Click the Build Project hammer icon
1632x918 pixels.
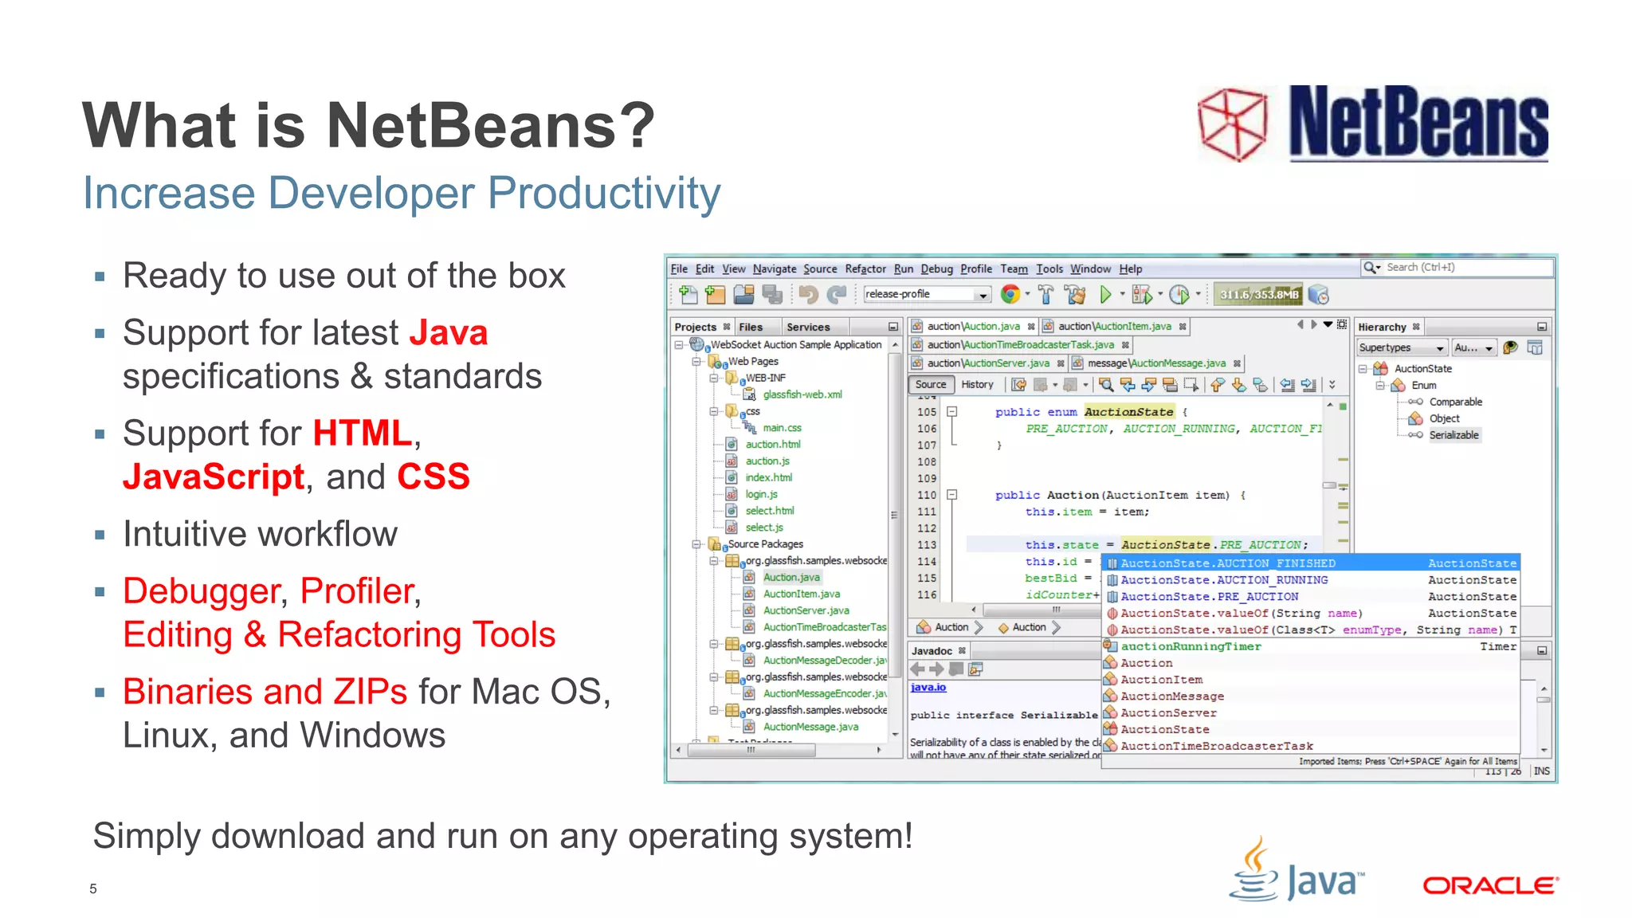(x=1045, y=295)
